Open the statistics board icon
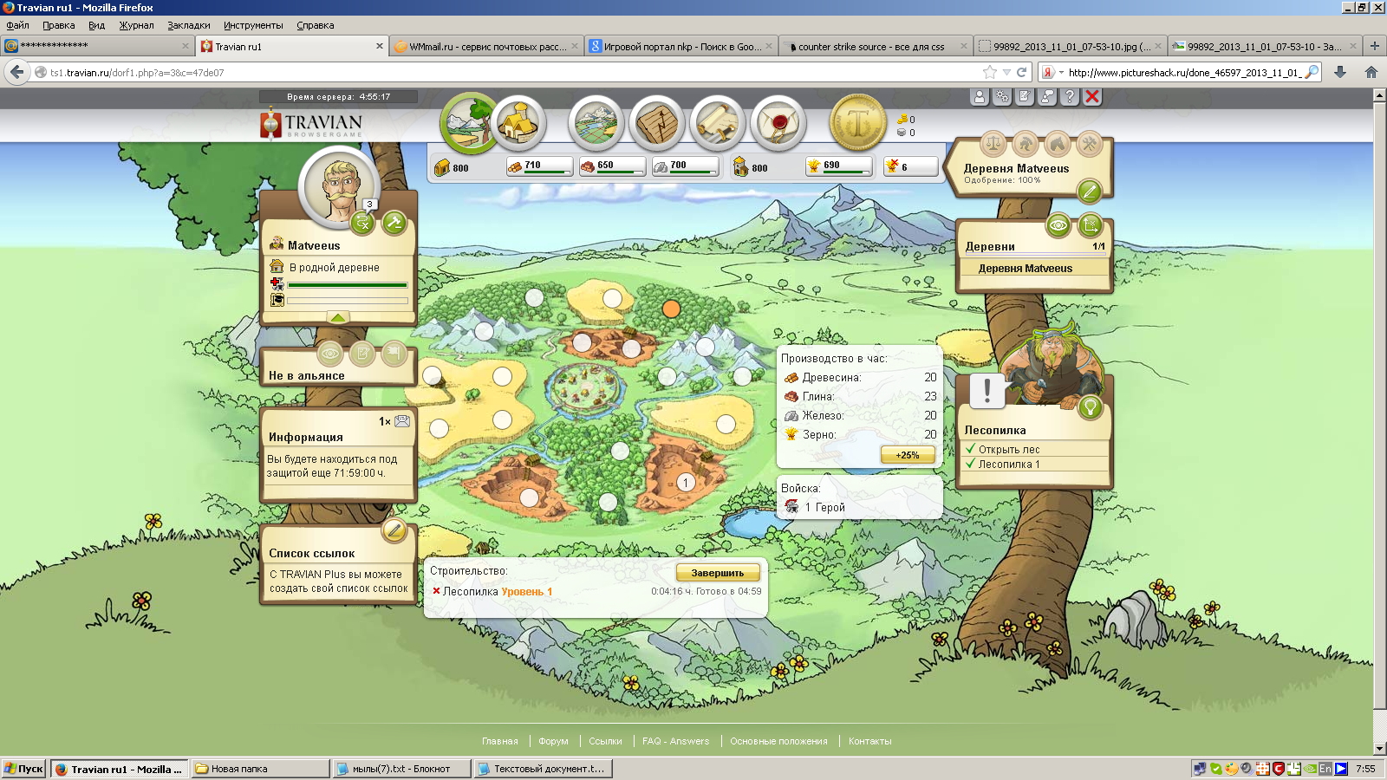 (x=657, y=123)
